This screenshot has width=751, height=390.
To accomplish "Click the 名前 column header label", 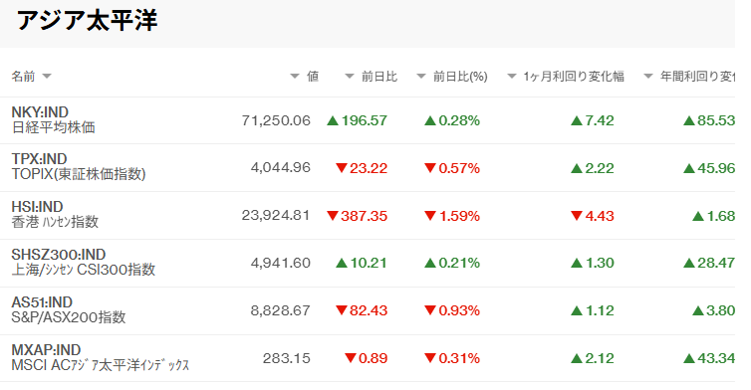I will [23, 76].
